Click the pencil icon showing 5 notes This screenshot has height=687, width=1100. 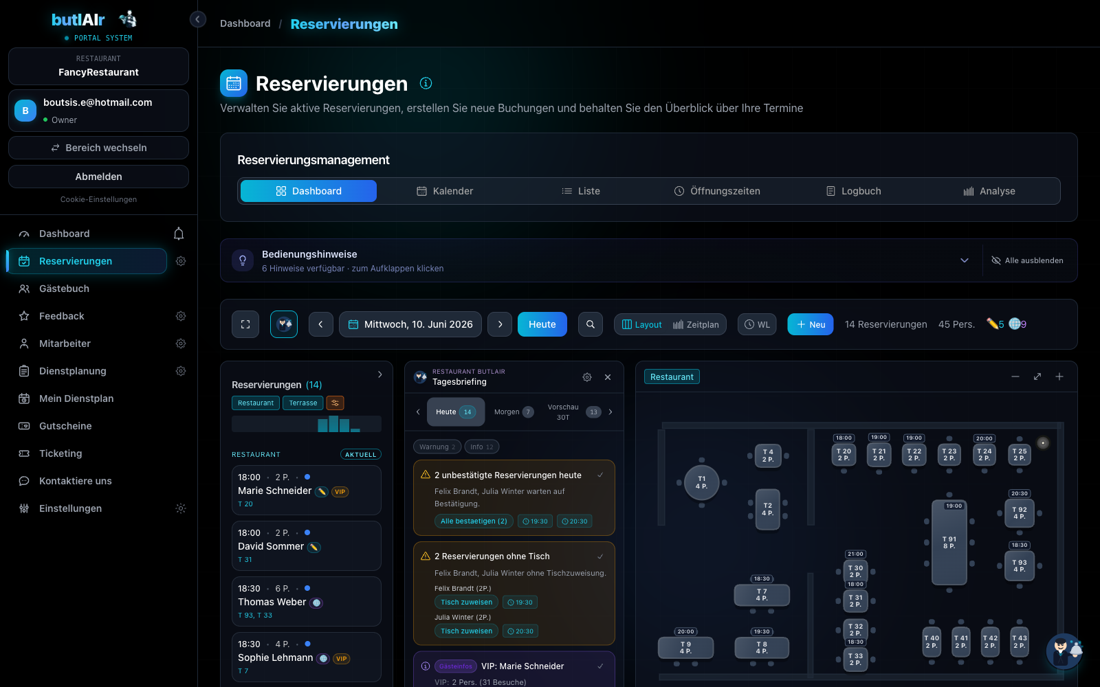[995, 324]
